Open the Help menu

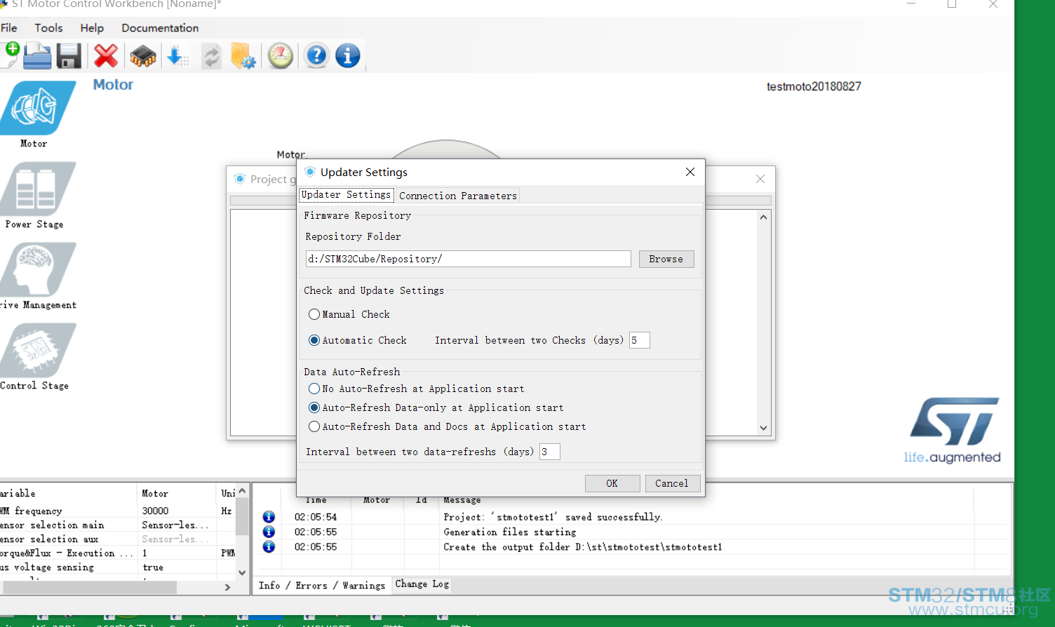point(92,28)
